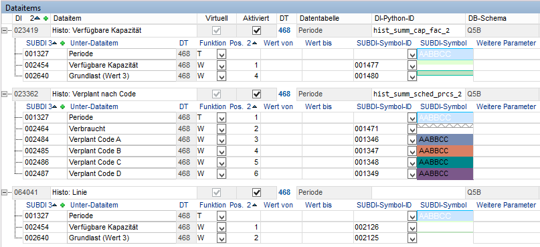This screenshot has height=247, width=540.
Task: Uncheck Aktiviert for Histo: Verfügbare Kapazität
Action: (256, 31)
